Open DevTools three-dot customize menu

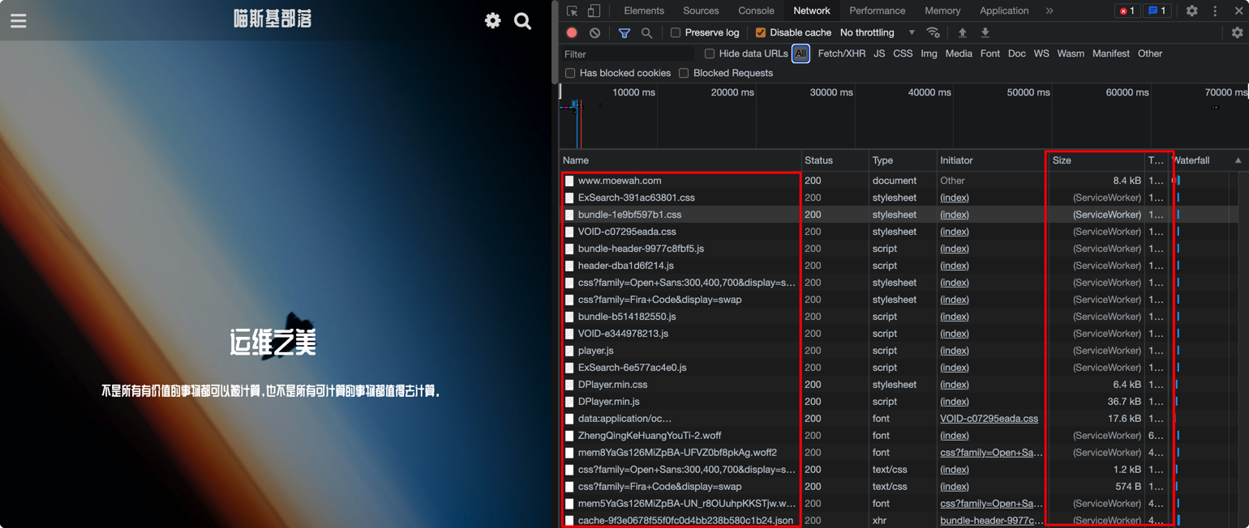pyautogui.click(x=1214, y=11)
